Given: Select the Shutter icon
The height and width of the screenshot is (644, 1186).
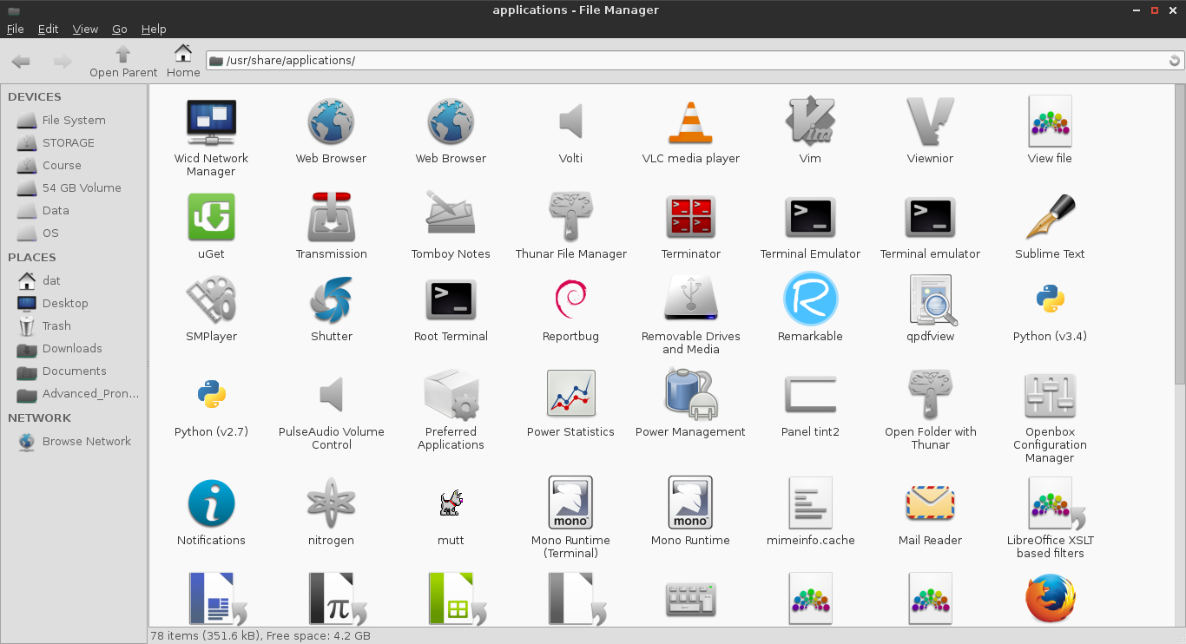Looking at the screenshot, I should point(331,299).
